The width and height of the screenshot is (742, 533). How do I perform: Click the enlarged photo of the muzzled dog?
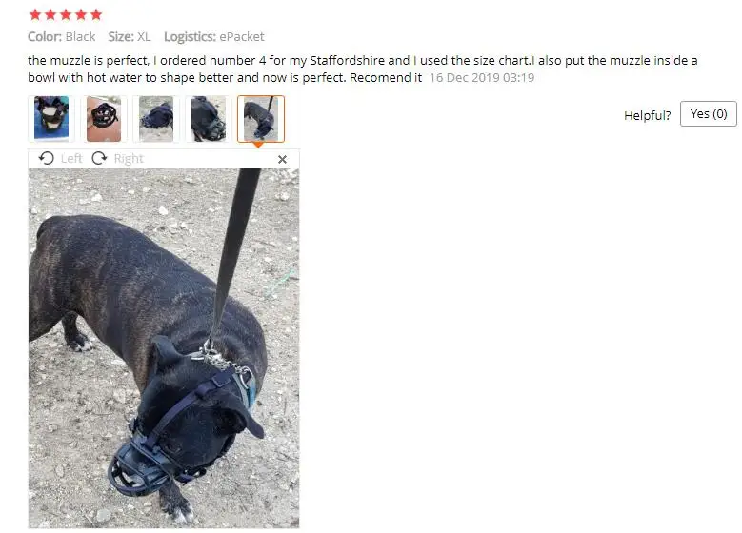(164, 348)
